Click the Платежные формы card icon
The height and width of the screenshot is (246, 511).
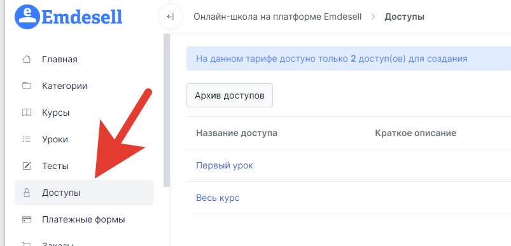(x=27, y=219)
